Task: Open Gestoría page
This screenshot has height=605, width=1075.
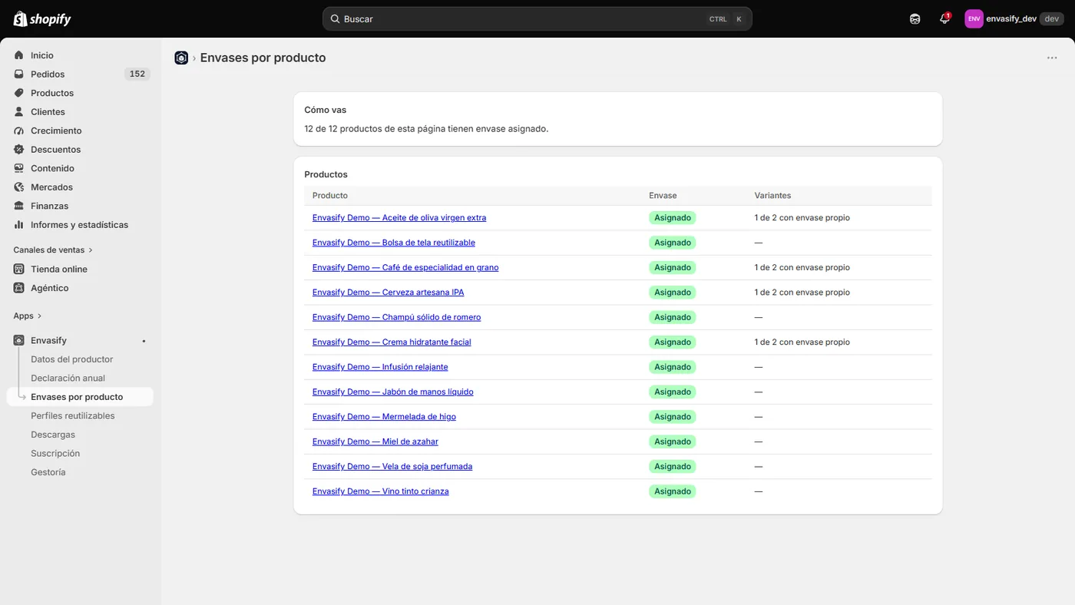Action: tap(48, 472)
